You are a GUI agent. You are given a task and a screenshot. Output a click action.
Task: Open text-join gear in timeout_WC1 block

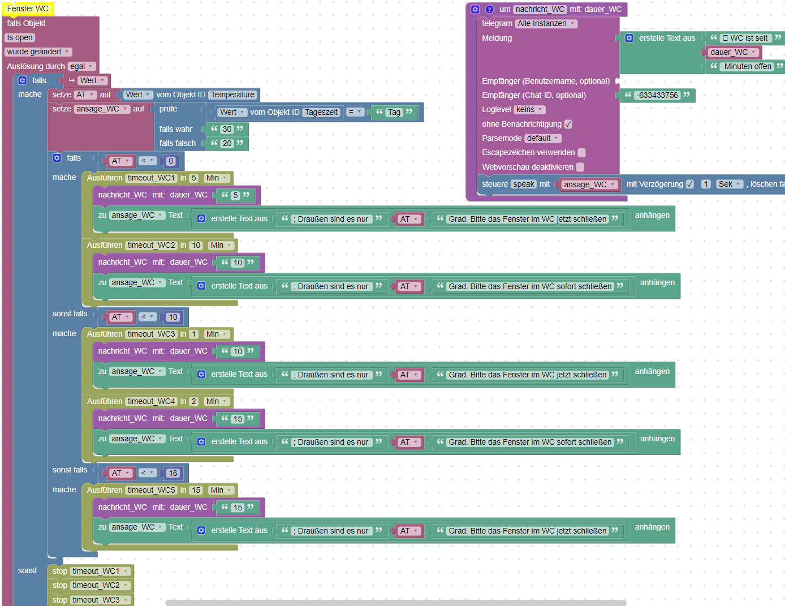(201, 218)
